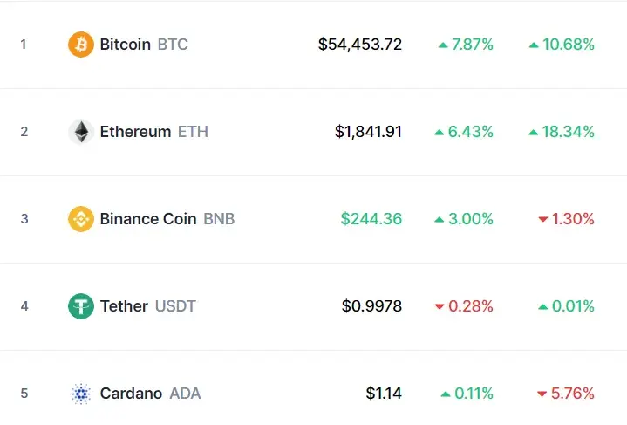Screen dimensions: 627x425
Task: Select the Cardano name link
Action: [131, 394]
